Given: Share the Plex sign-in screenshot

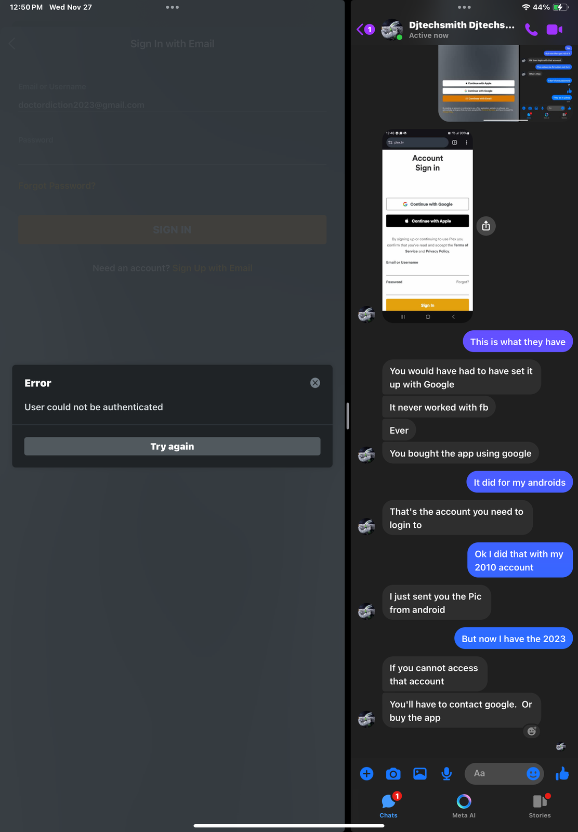Looking at the screenshot, I should [486, 226].
